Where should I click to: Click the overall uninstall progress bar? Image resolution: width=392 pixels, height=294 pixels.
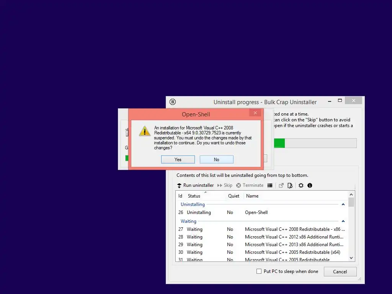click(x=315, y=143)
